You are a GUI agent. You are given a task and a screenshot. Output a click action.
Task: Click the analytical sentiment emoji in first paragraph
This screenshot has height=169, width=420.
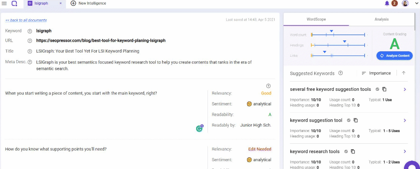click(249, 104)
